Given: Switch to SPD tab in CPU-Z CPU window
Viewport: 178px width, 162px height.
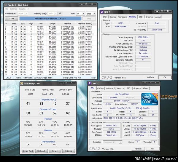Looking at the screenshot, I should coord(128,88).
